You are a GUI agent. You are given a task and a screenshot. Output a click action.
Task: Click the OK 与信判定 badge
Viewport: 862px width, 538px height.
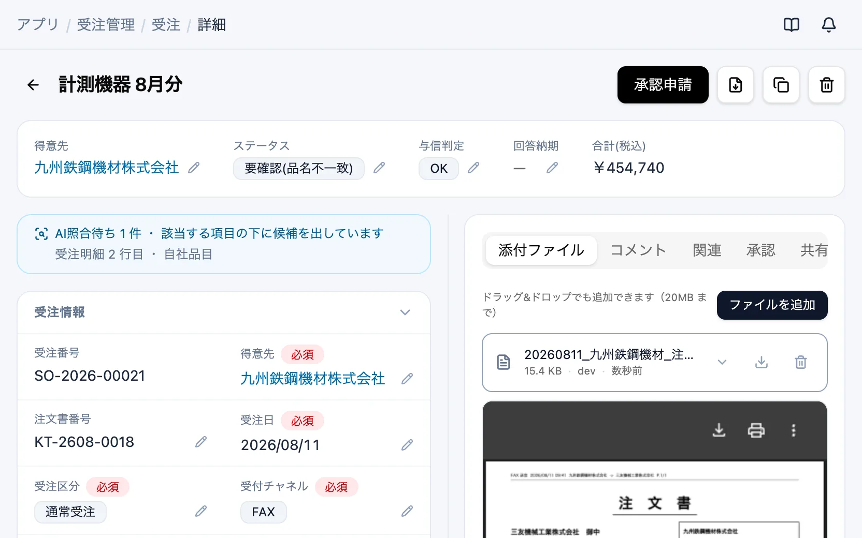pos(439,168)
